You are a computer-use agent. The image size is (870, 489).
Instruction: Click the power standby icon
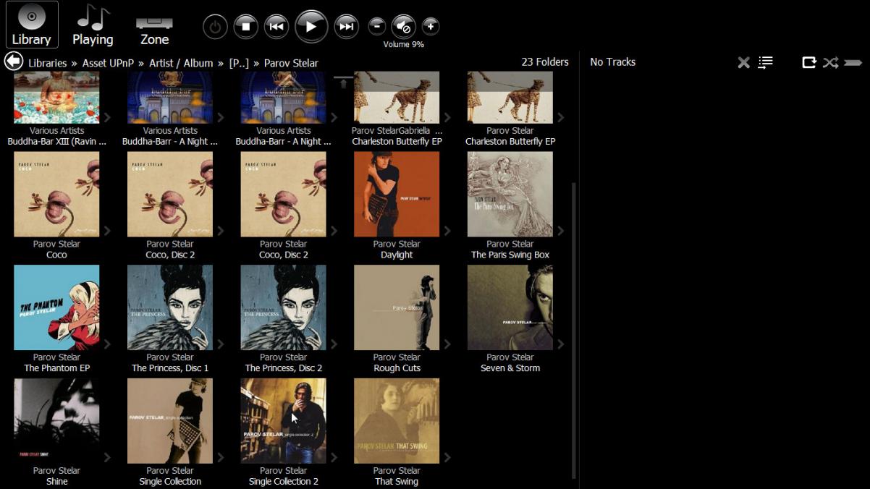[215, 27]
